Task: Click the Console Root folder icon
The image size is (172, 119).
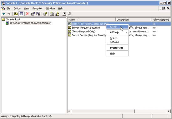Action: pos(3,19)
